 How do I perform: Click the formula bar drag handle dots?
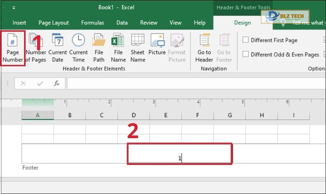coord(7,83)
